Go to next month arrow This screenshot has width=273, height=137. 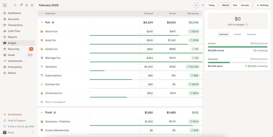[203, 5]
